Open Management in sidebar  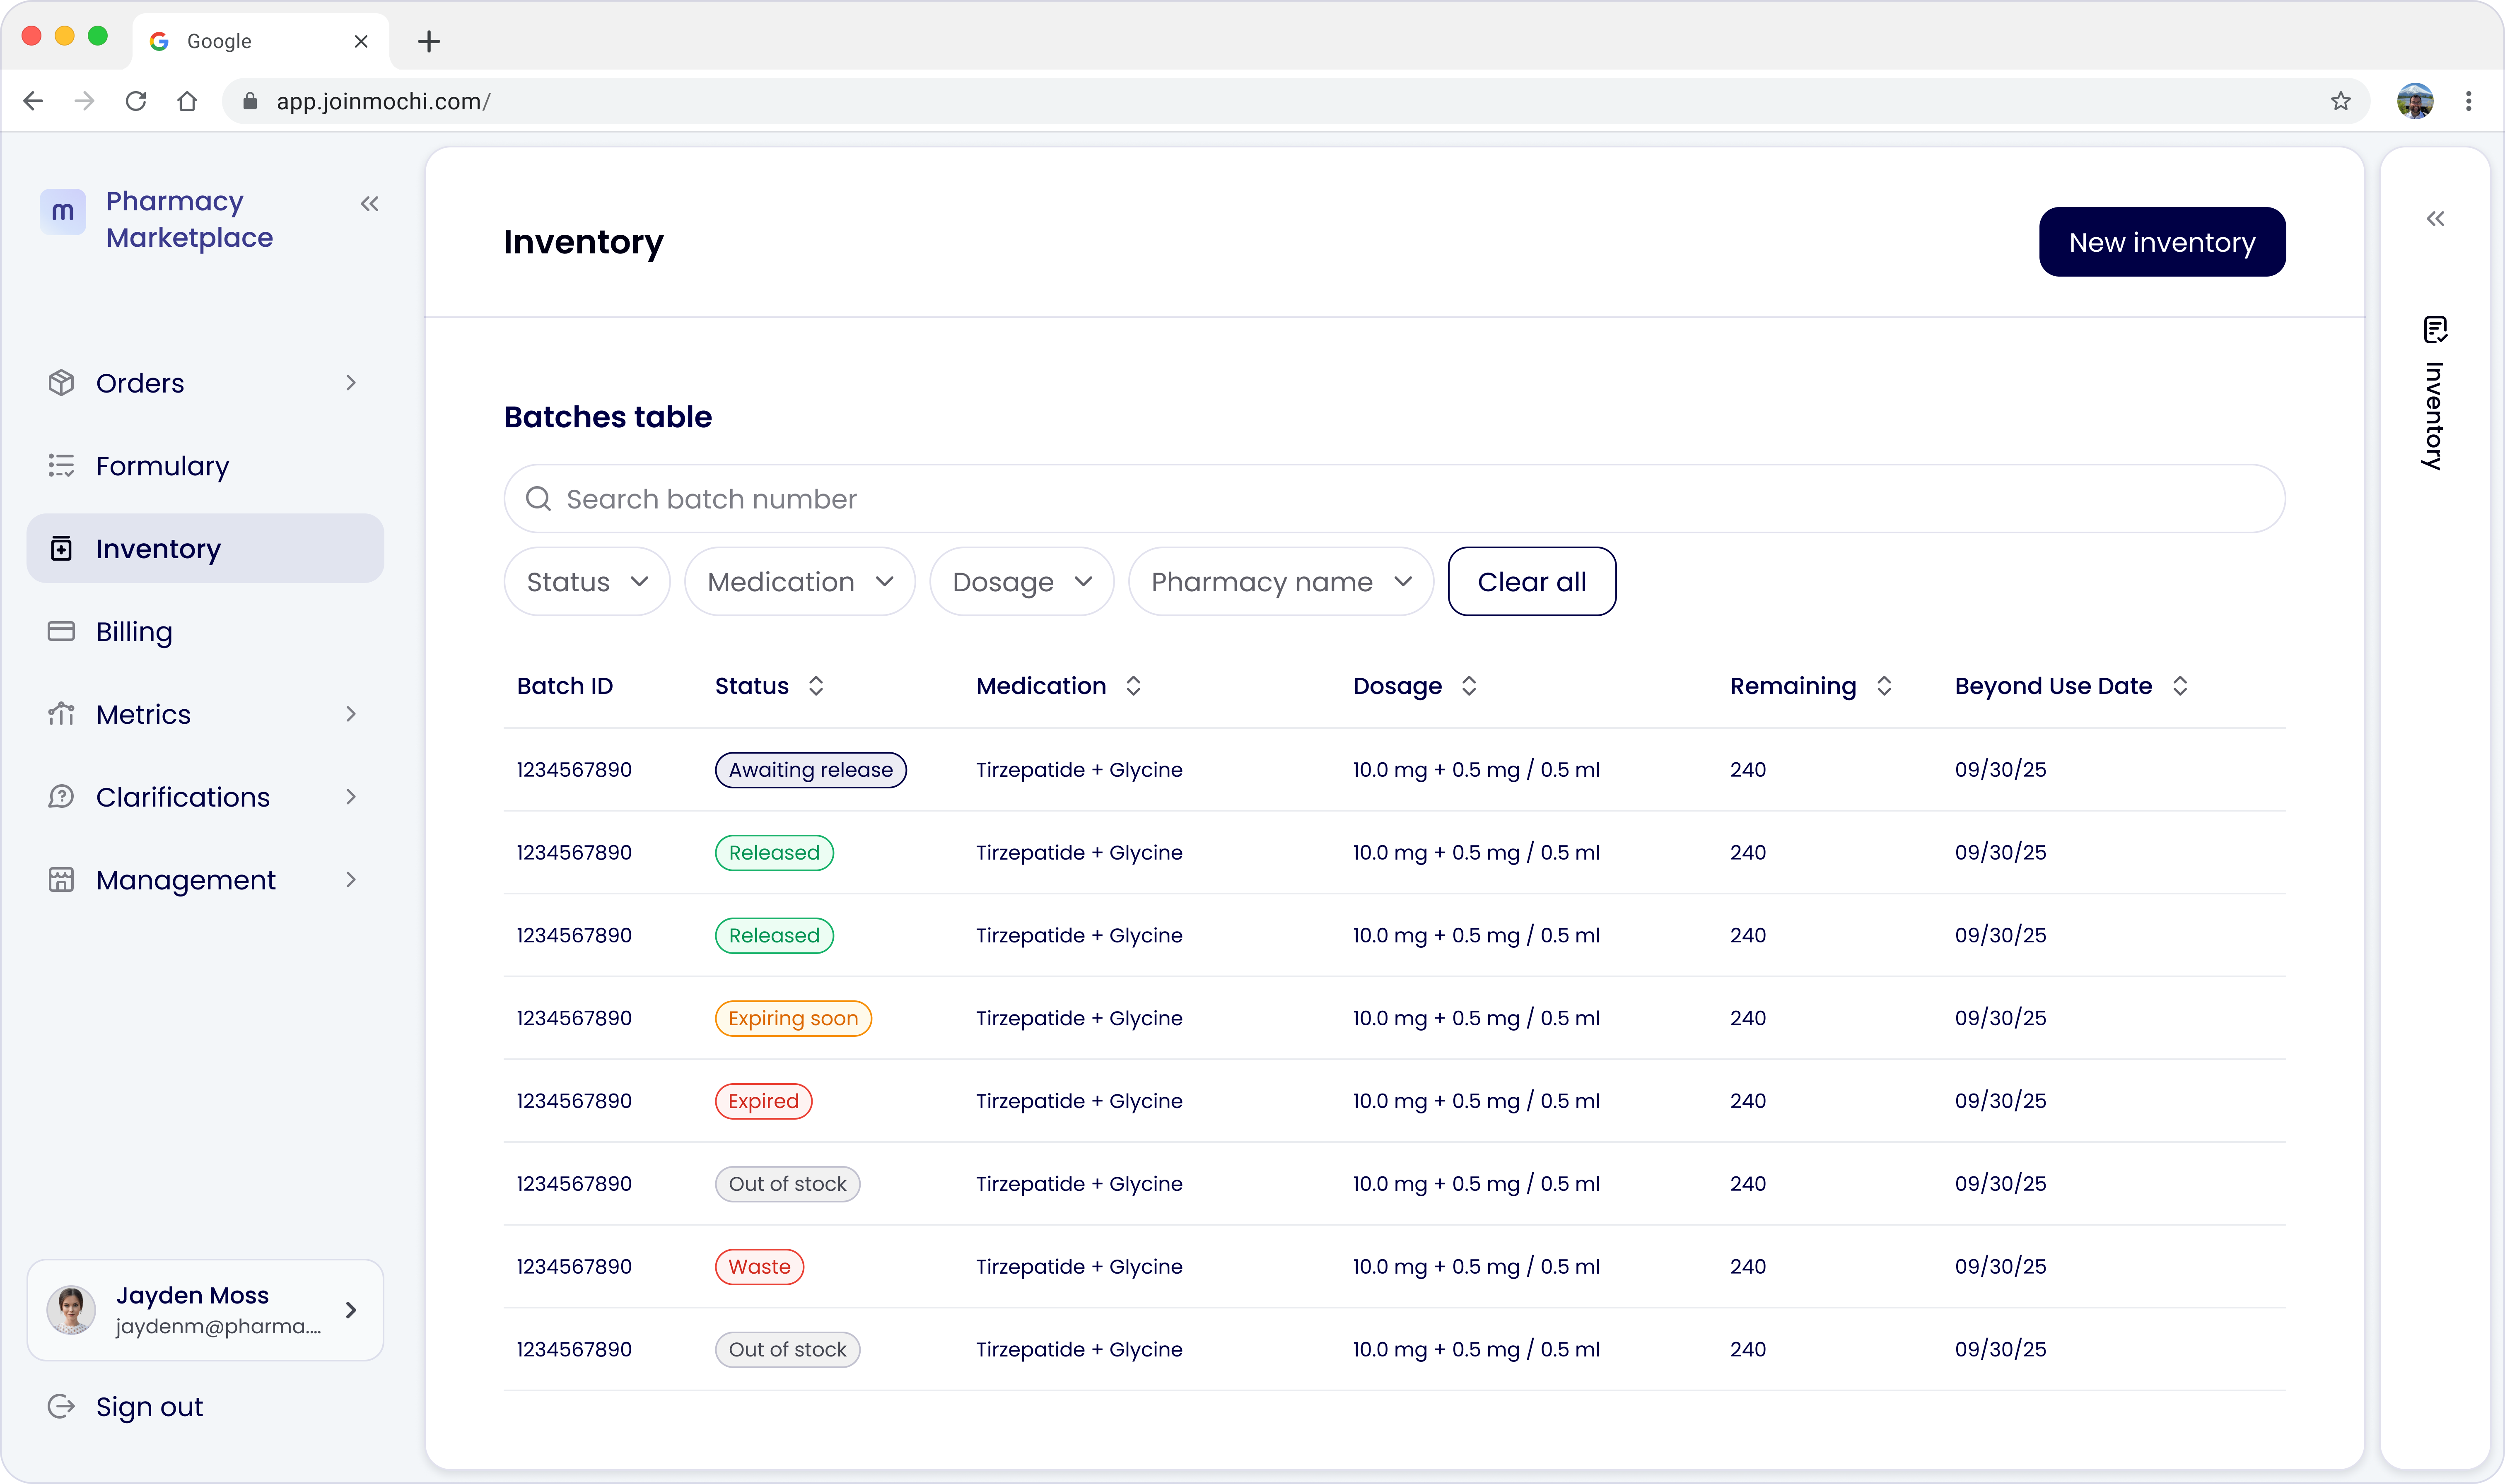click(x=205, y=880)
